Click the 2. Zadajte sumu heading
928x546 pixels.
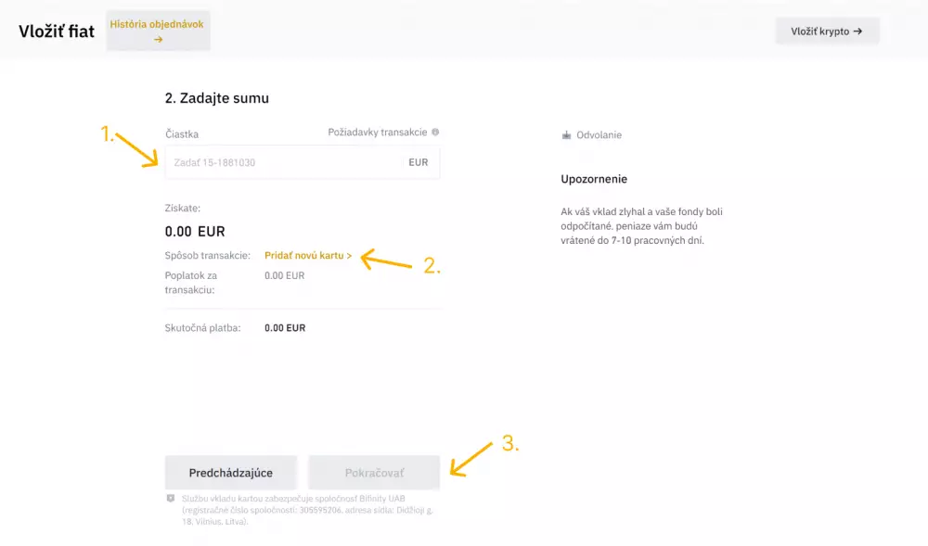click(x=217, y=97)
